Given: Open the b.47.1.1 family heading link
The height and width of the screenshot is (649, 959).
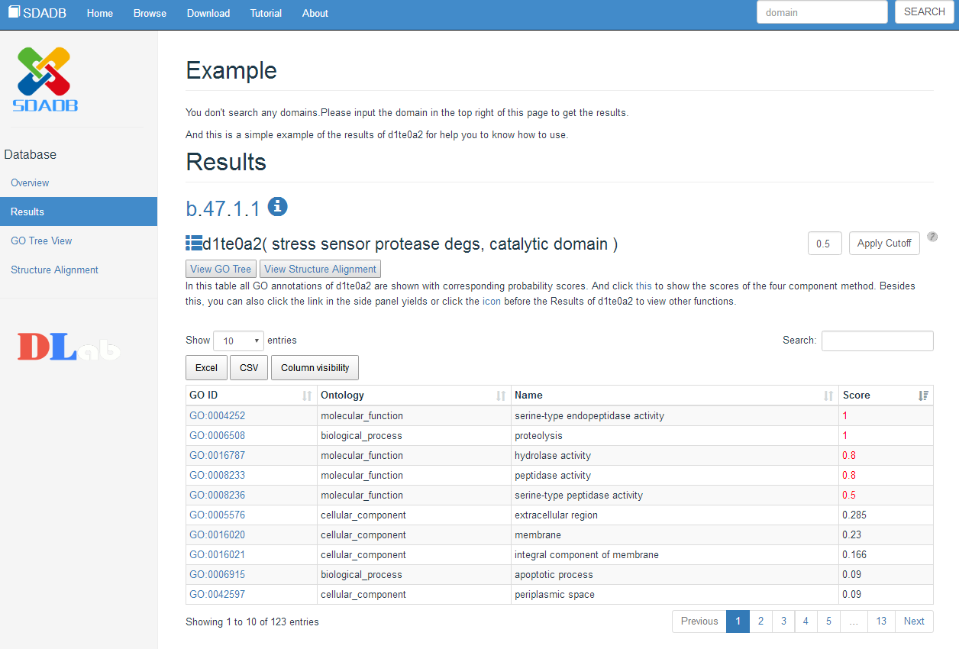Looking at the screenshot, I should 223,208.
